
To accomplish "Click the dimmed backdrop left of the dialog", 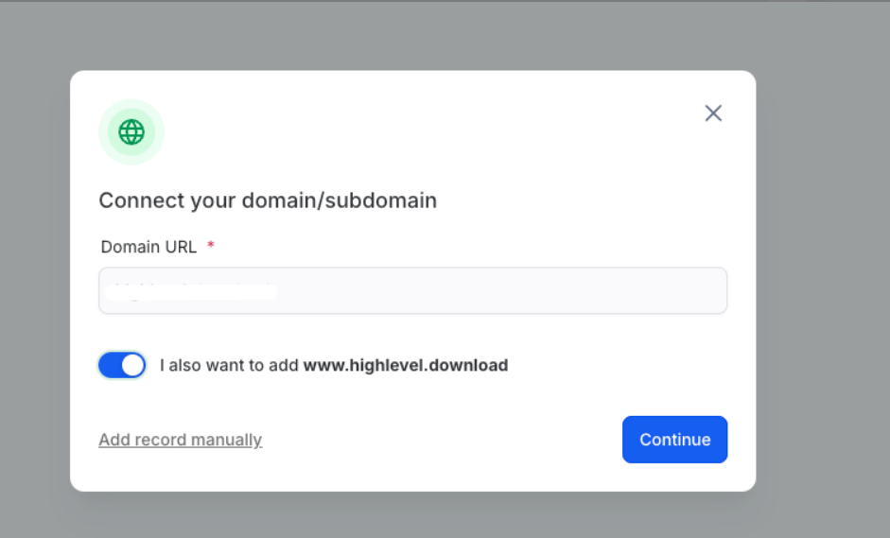I will click(x=34, y=284).
